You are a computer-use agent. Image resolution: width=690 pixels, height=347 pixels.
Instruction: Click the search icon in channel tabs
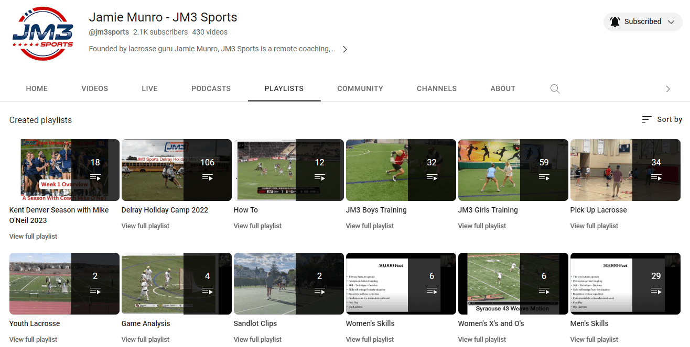[x=555, y=88]
